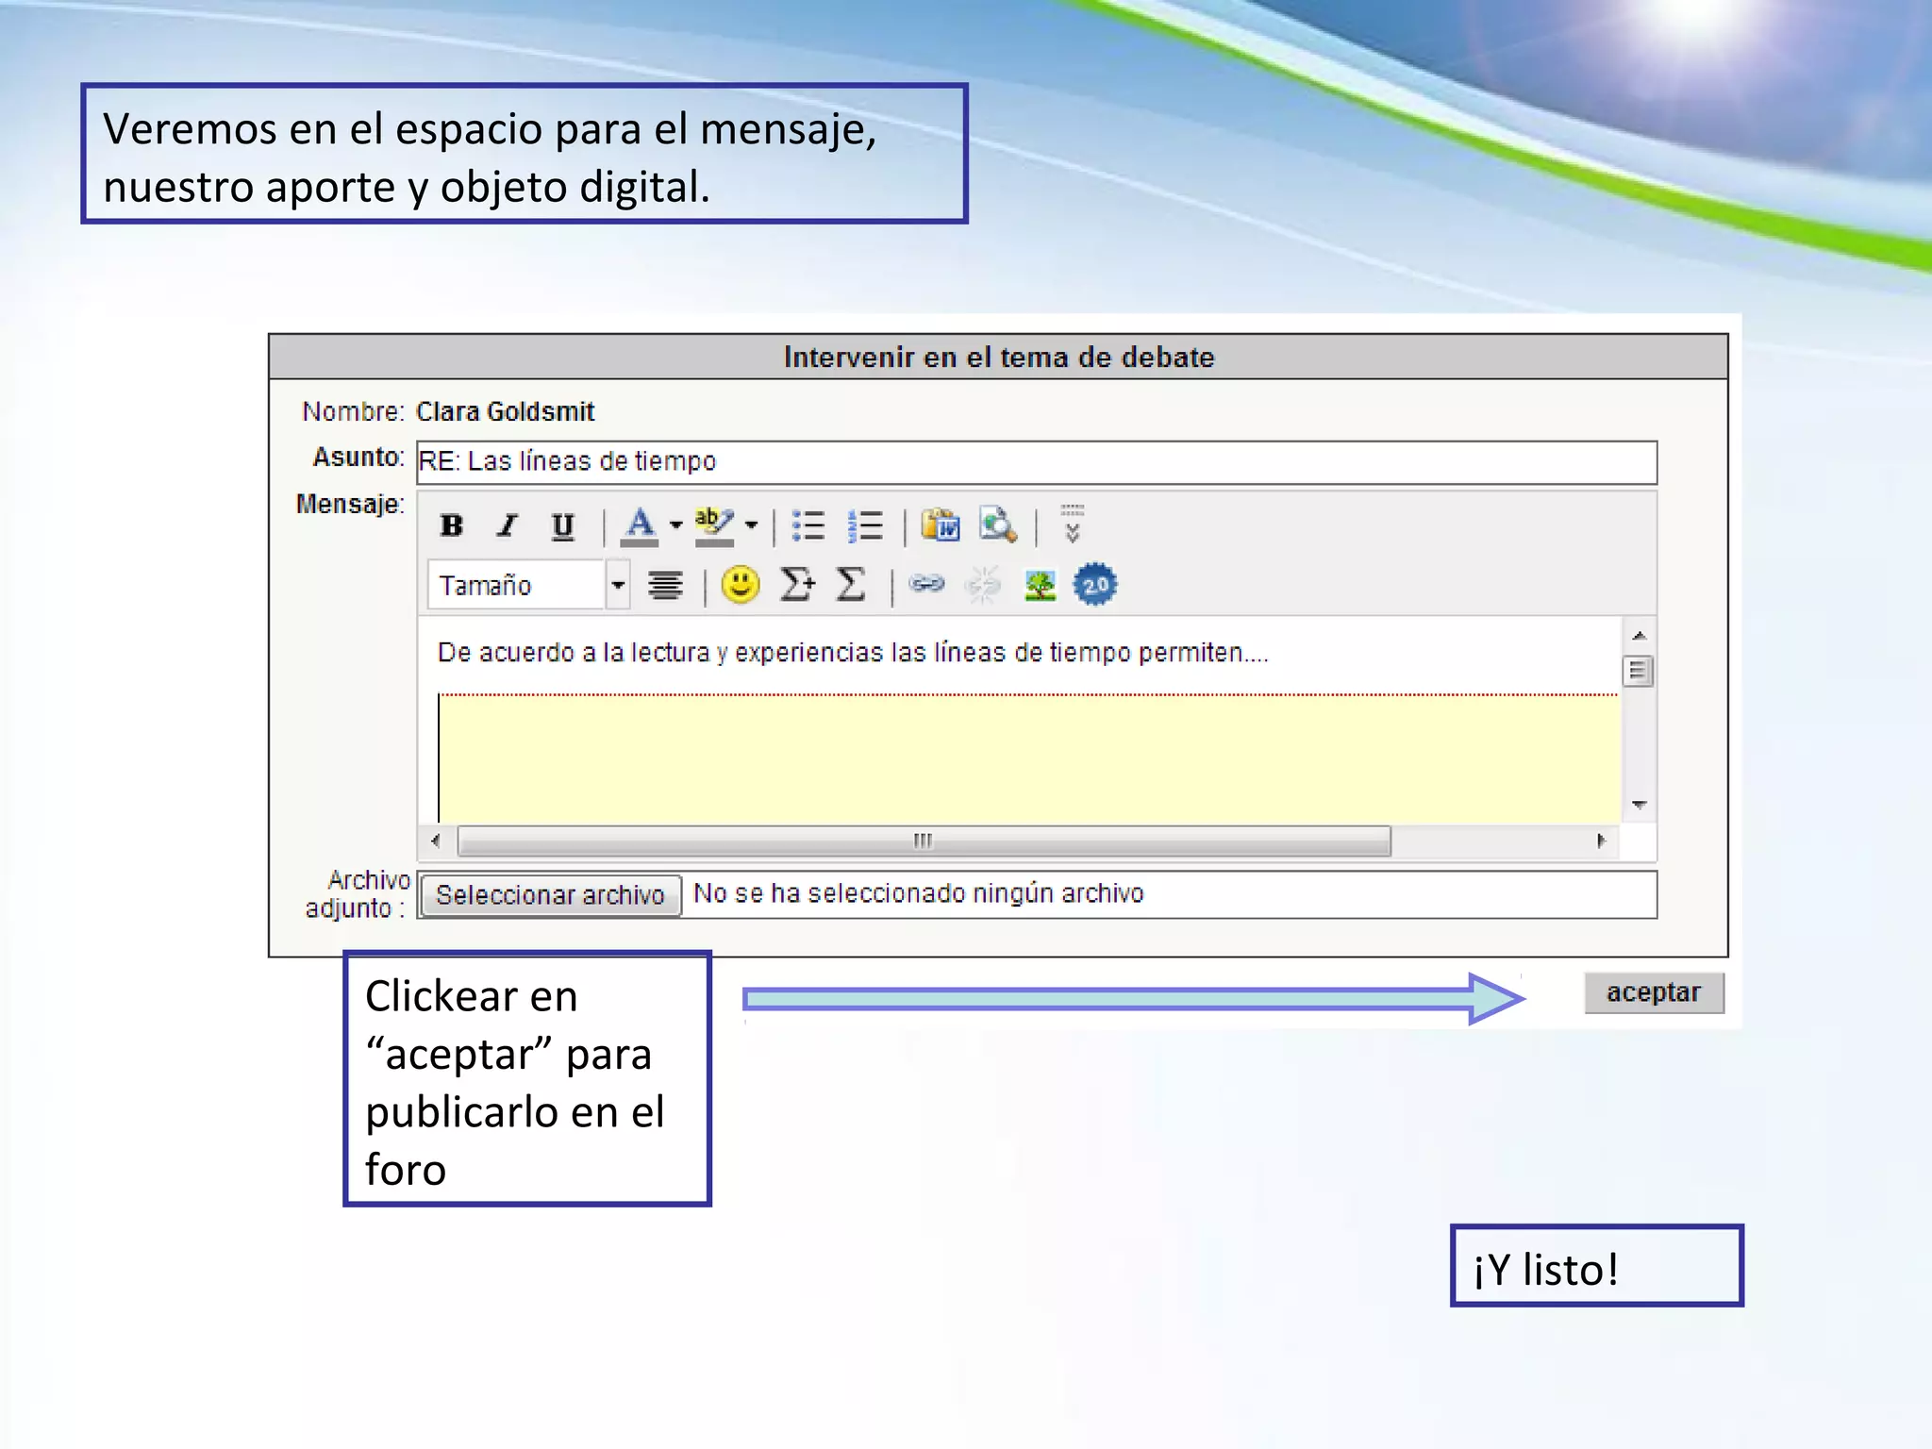This screenshot has height=1449, width=1932.
Task: Click the insert link chain icon
Action: [926, 585]
